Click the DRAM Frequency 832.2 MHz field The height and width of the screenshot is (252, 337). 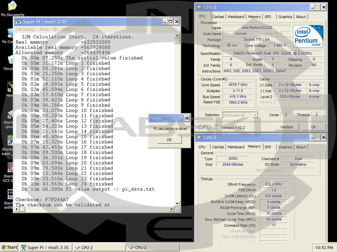tap(273, 184)
